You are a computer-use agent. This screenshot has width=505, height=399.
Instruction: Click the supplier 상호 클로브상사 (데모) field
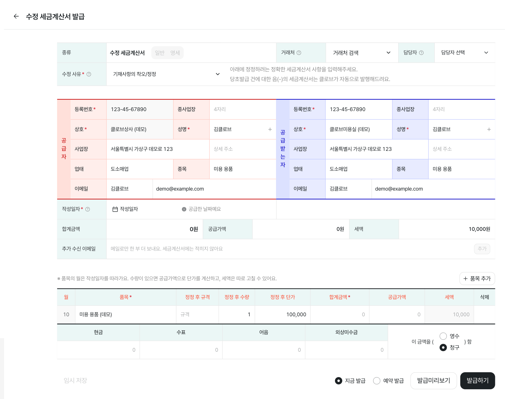tap(140, 129)
